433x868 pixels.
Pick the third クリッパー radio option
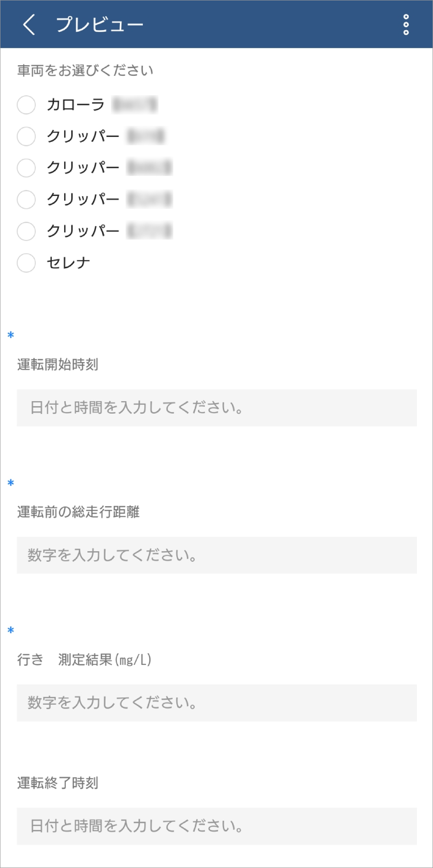pyautogui.click(x=26, y=200)
